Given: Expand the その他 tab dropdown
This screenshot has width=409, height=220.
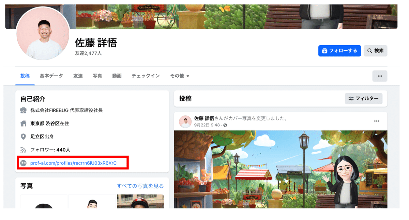Looking at the screenshot, I should (180, 76).
